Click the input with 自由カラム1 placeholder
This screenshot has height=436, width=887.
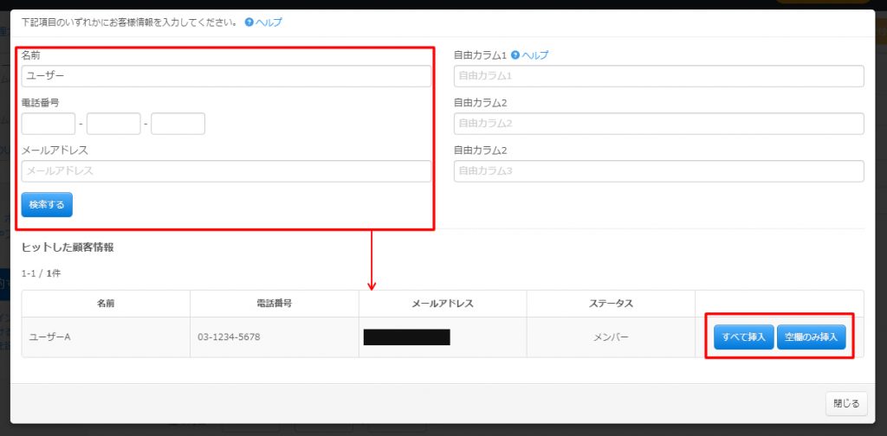658,76
